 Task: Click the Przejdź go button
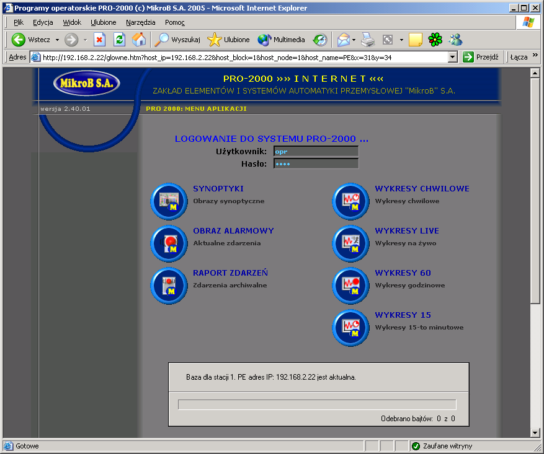tap(481, 57)
